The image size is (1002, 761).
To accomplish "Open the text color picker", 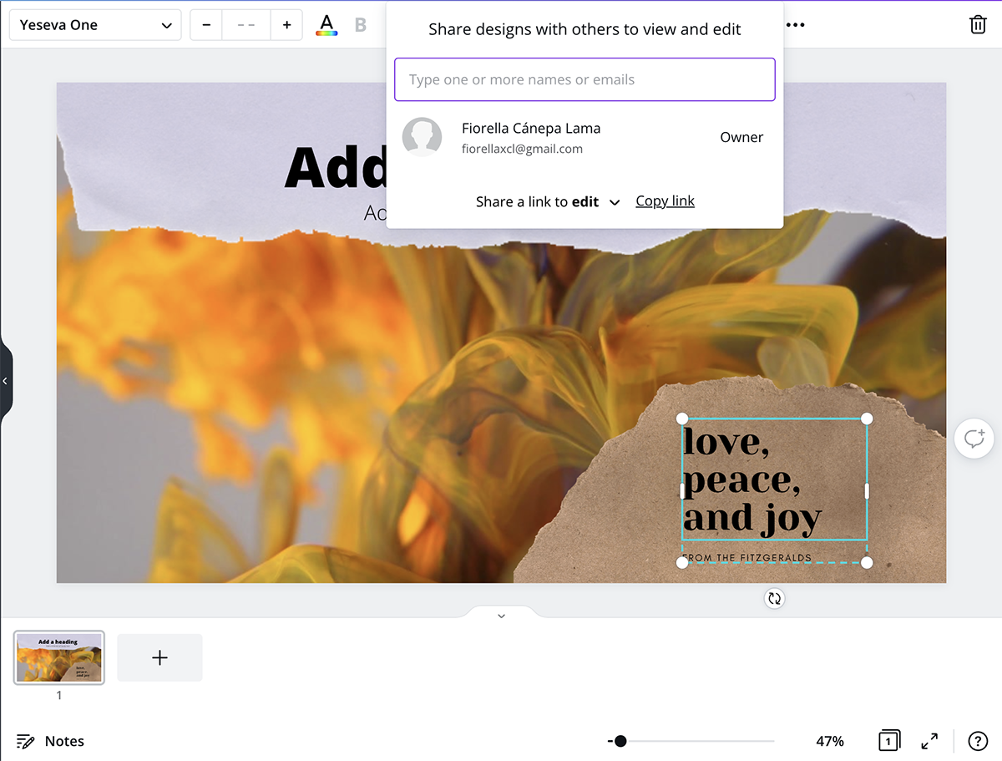I will 326,24.
